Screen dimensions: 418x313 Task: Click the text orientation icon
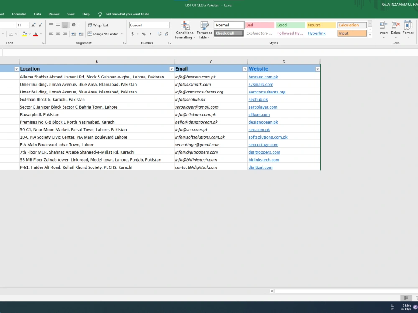coord(74,25)
